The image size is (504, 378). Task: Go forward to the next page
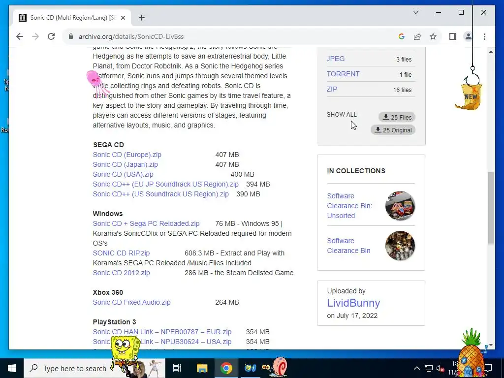tap(35, 36)
